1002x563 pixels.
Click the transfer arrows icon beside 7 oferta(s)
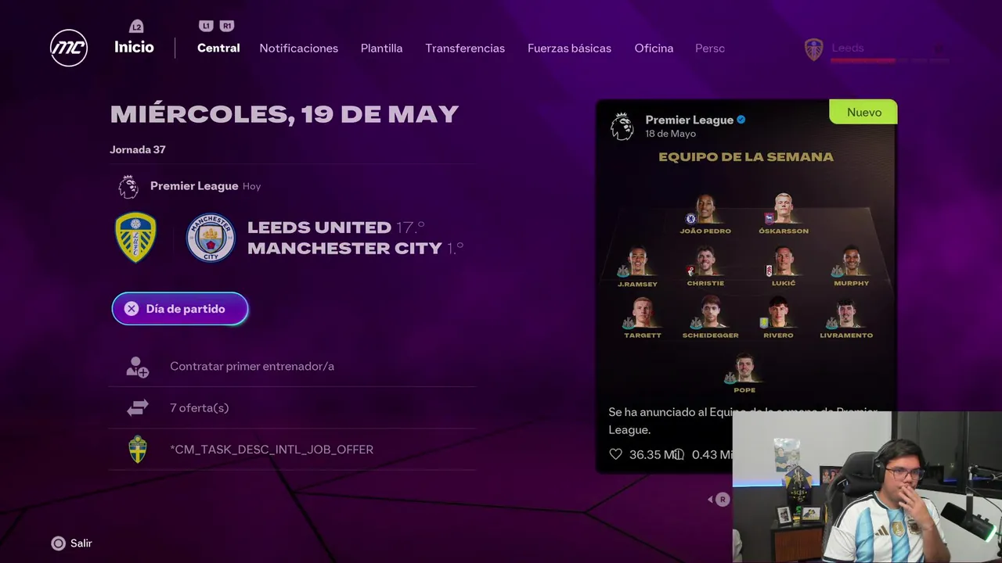(x=138, y=407)
